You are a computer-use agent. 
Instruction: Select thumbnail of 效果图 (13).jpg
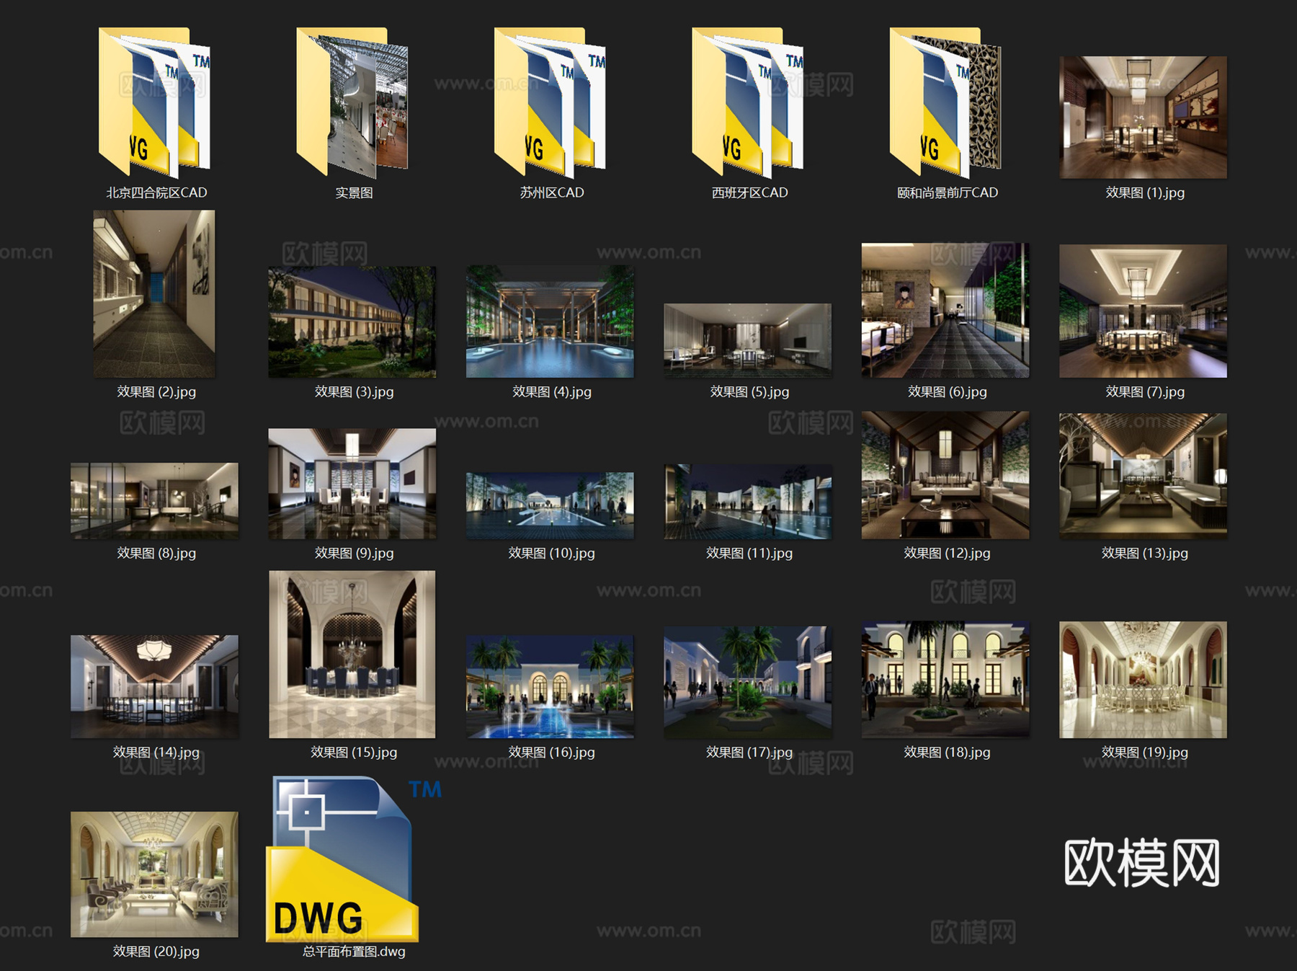click(x=1143, y=476)
